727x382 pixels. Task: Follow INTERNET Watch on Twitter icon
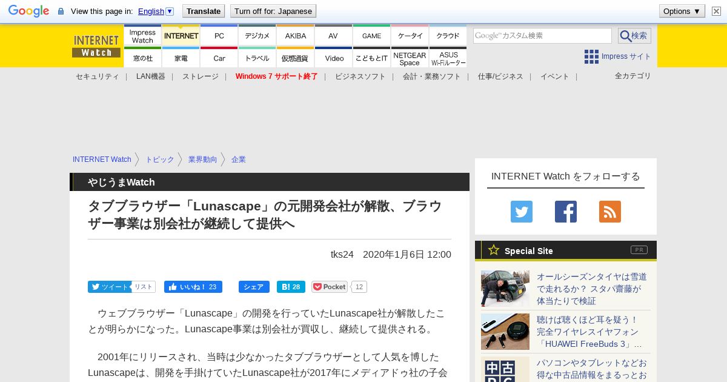522,212
